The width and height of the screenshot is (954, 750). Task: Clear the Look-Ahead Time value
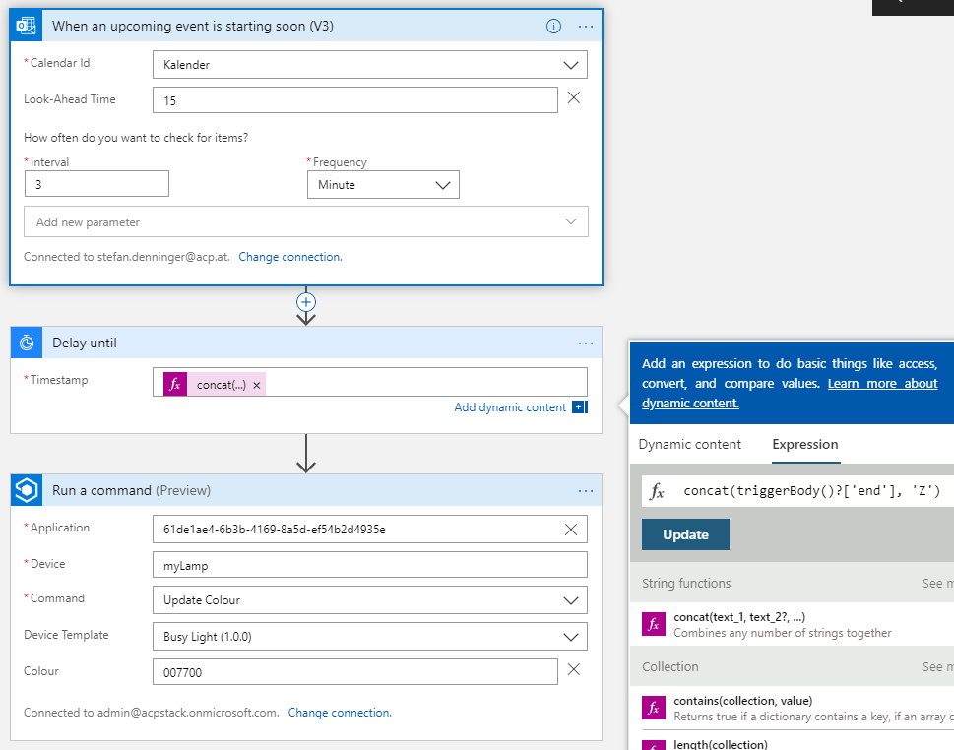573,97
